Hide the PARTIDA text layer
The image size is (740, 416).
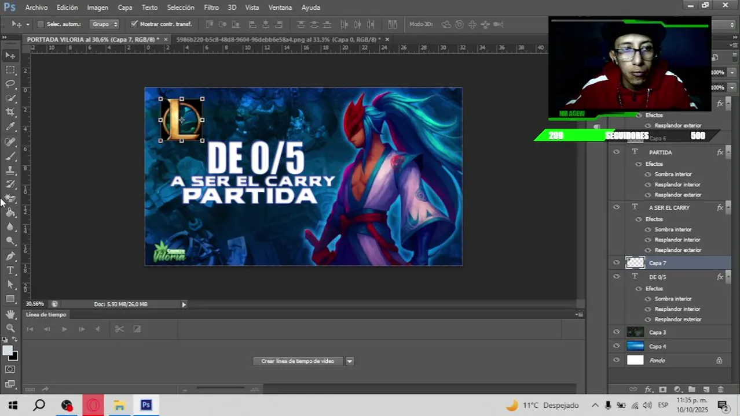point(616,152)
